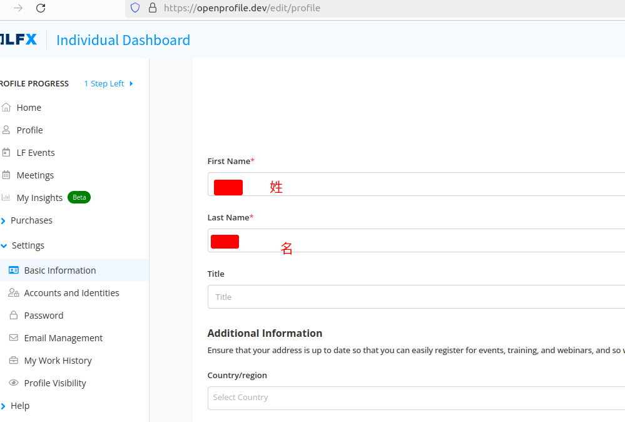Click the Individual Dashboard title link
The width and height of the screenshot is (625, 422).
pyautogui.click(x=123, y=40)
